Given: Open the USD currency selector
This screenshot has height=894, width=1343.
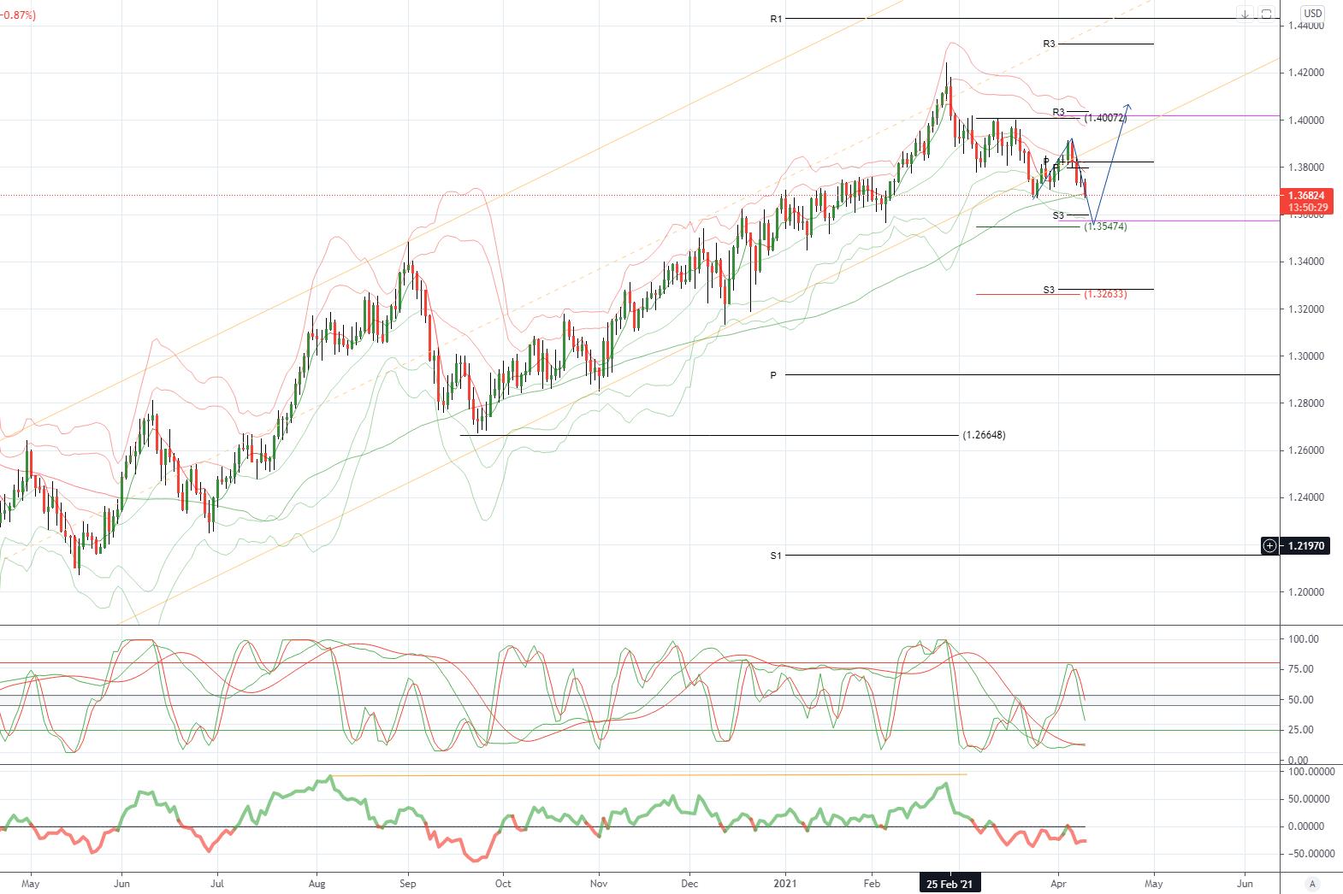Looking at the screenshot, I should tap(1312, 14).
